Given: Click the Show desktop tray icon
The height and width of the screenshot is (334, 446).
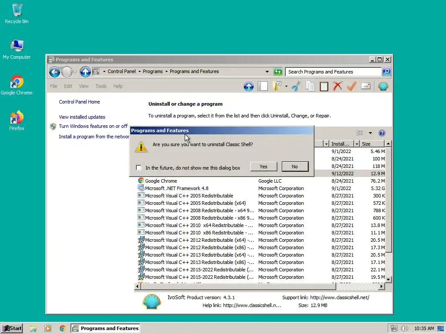Looking at the screenshot, I should click(x=441, y=329).
